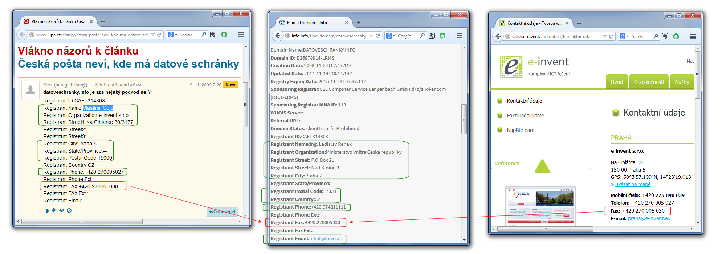This screenshot has width=722, height=254.
Task: Open new tab in info.info window
Action: [x=359, y=23]
